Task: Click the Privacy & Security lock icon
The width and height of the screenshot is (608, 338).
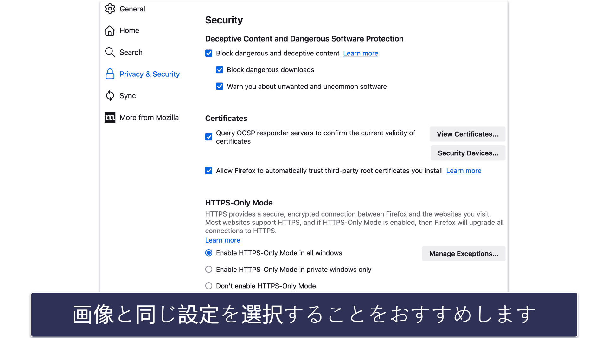Action: 110,74
